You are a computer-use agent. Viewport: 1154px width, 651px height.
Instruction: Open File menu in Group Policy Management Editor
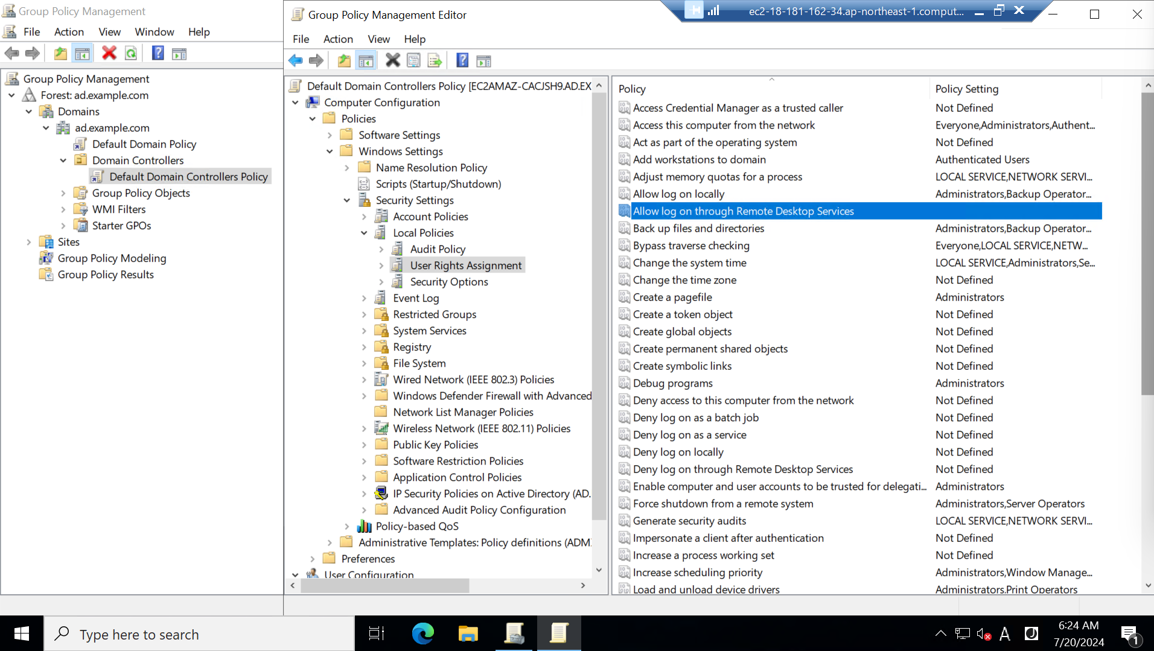click(301, 39)
